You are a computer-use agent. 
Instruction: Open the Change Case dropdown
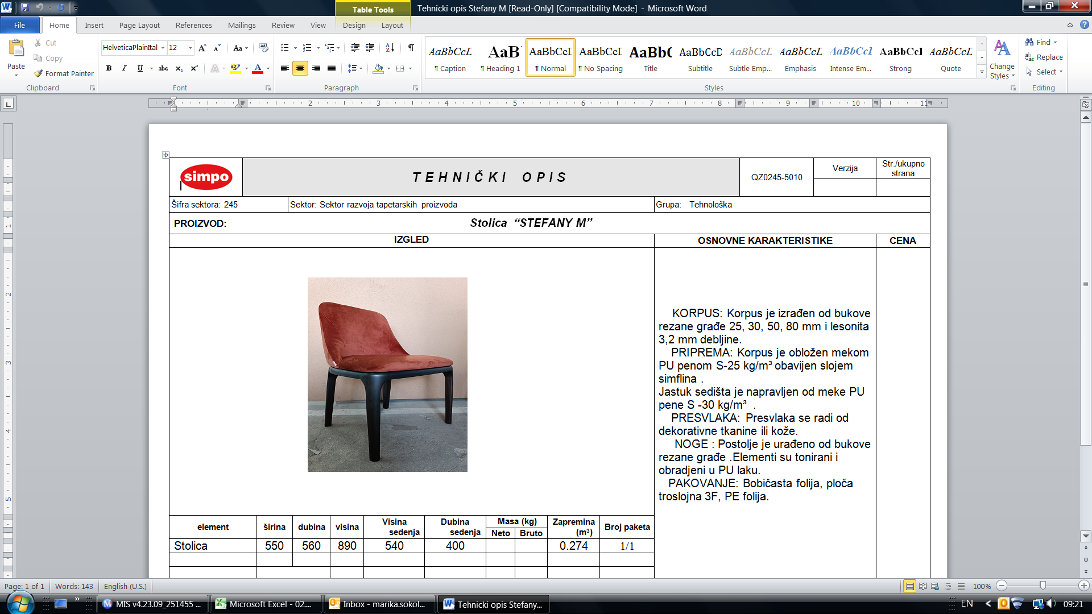click(x=241, y=48)
